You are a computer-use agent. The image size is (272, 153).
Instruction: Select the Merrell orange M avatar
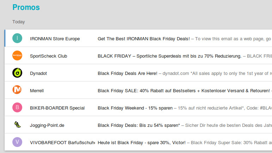17,90
